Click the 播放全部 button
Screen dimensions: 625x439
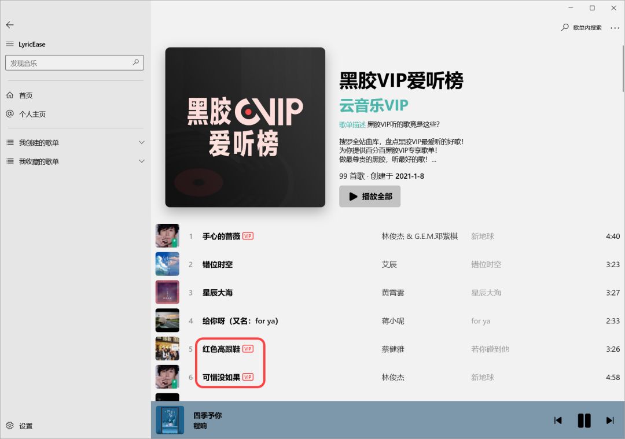tap(370, 197)
